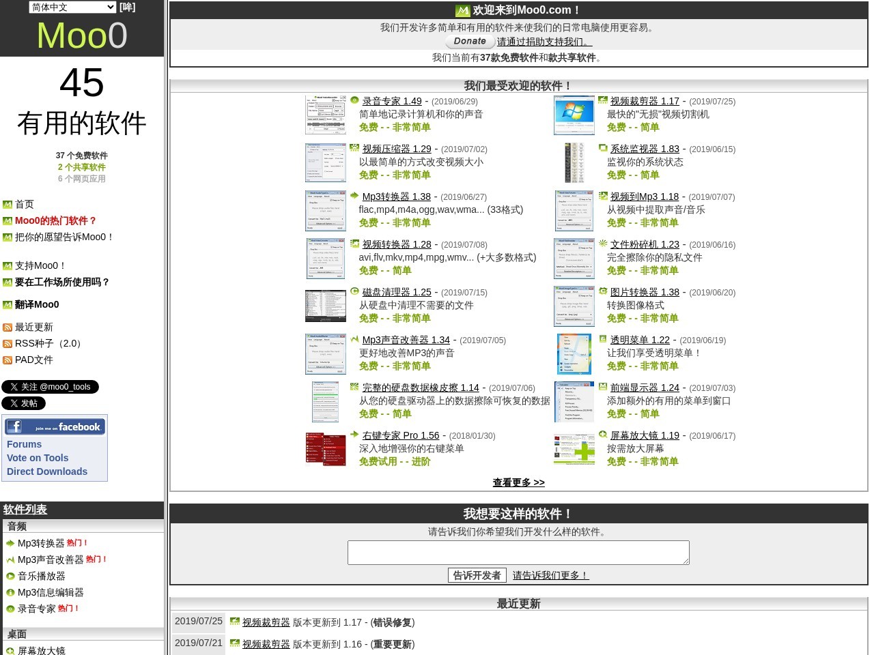Click the arrow icon beside 右键专家 Pro 1.56
Image resolution: width=874 pixels, height=655 pixels.
click(x=354, y=435)
